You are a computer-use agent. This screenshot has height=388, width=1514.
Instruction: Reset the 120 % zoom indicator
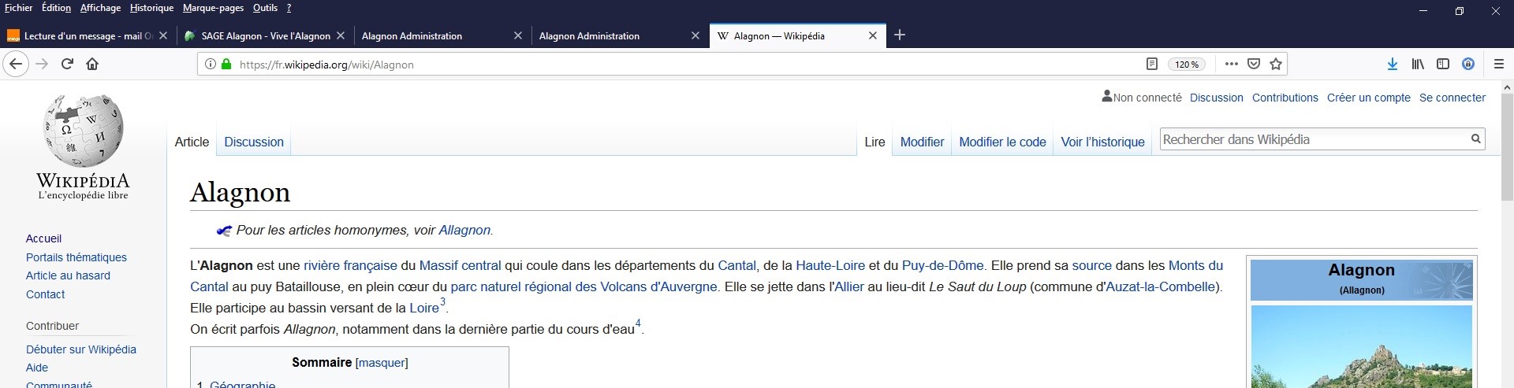click(1187, 65)
